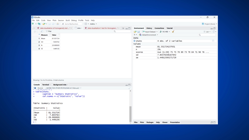Image resolution: width=249 pixels, height=140 pixels.
Task: Click the clear environment broom icon
Action: (x=173, y=32)
